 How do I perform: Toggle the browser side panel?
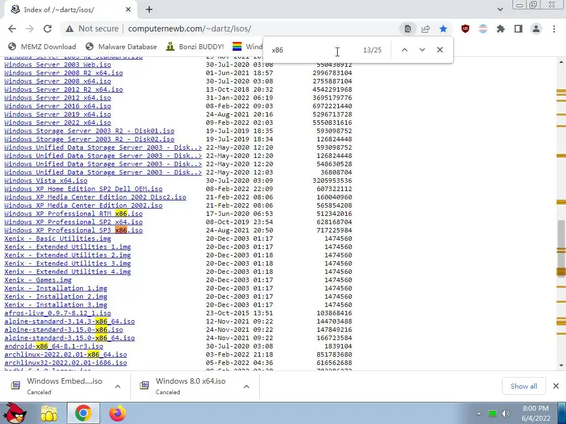[x=518, y=29]
